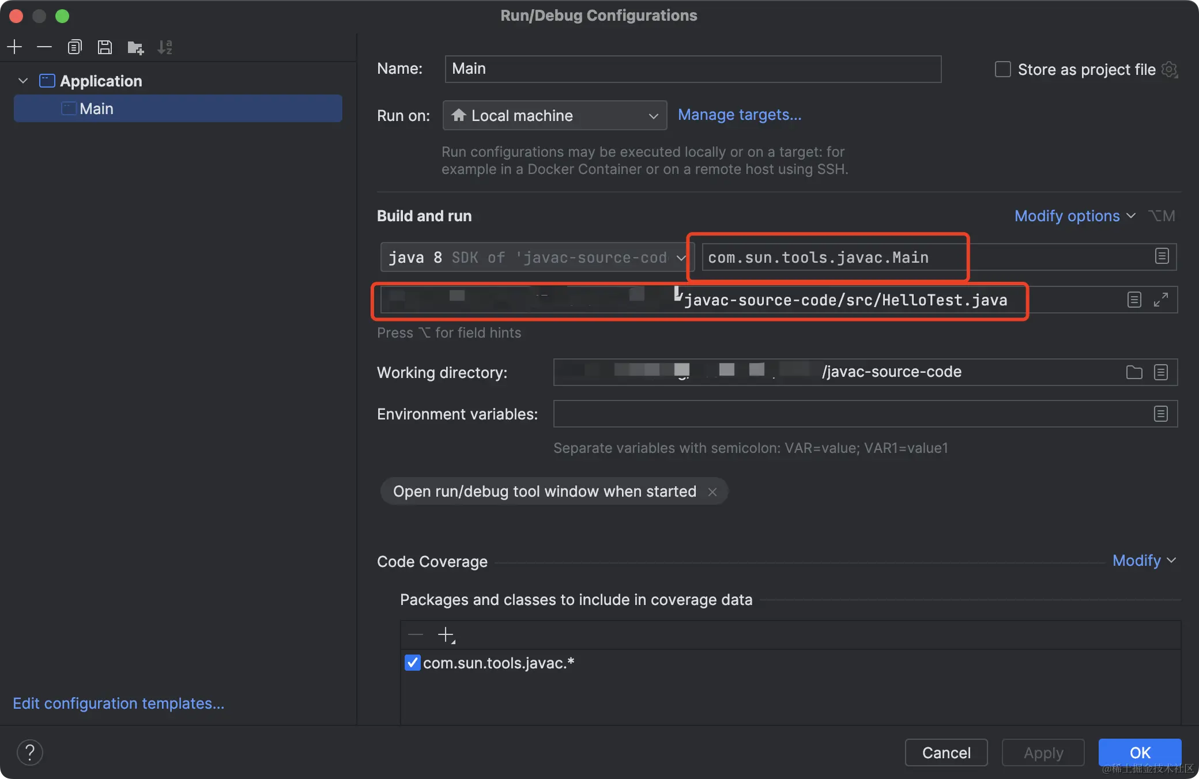Expand the program arguments field editor

tap(1160, 300)
